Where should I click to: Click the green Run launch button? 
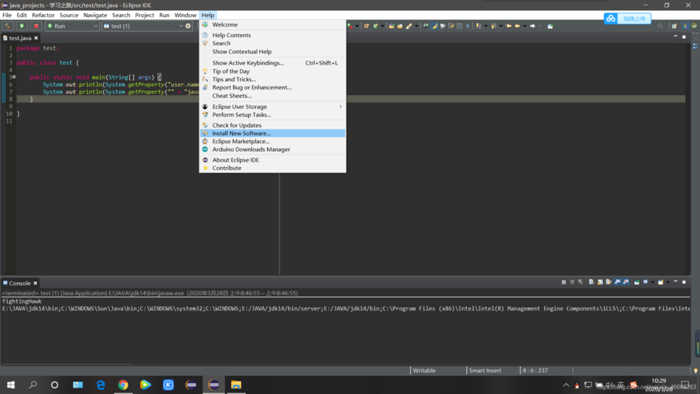pos(21,26)
